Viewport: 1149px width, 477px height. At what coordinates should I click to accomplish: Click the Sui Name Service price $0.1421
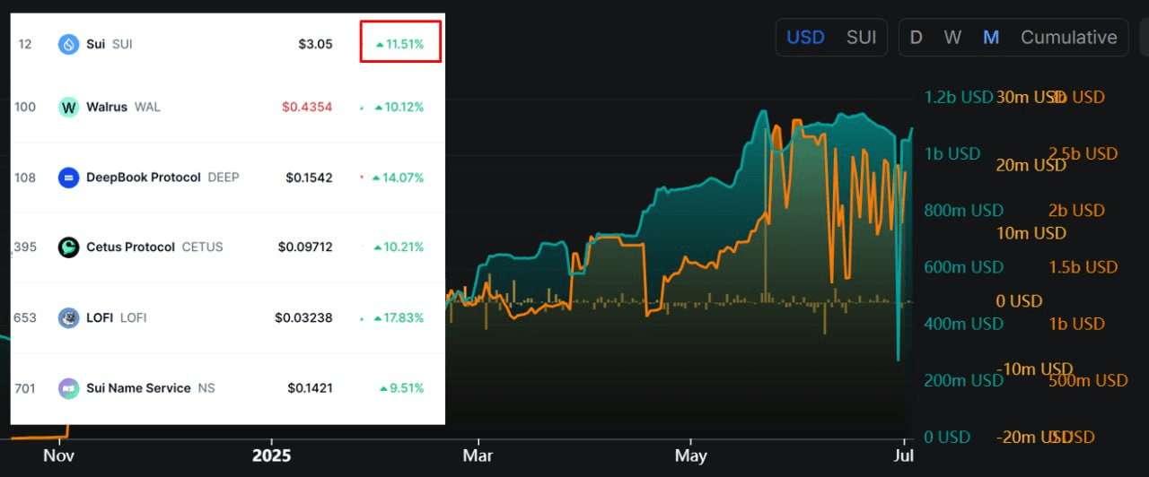(x=310, y=388)
